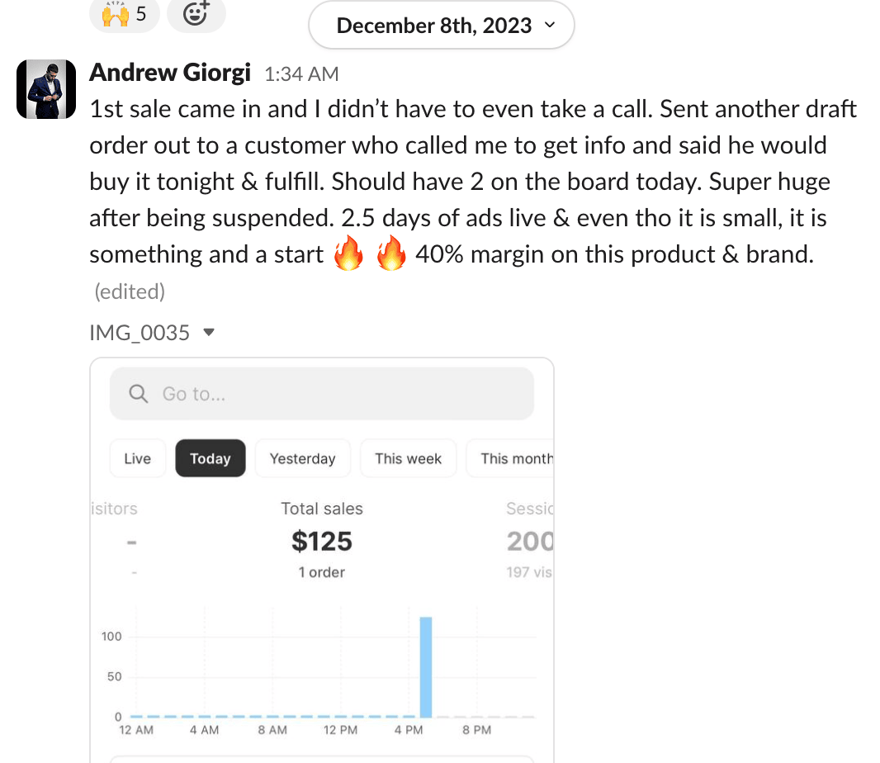
Task: Switch to the Yesterday tab
Action: 303,458
